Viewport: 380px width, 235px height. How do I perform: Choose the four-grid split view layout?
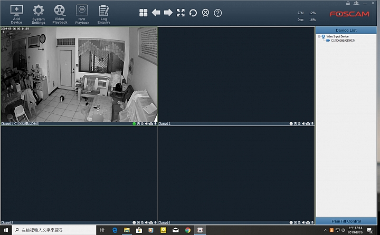[x=143, y=13]
